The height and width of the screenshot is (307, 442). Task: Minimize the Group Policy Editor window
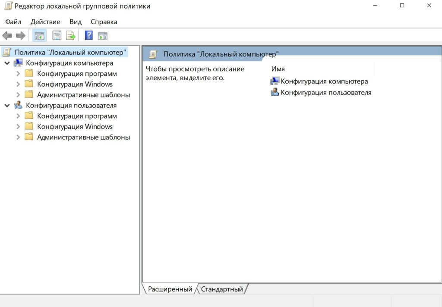(x=375, y=6)
